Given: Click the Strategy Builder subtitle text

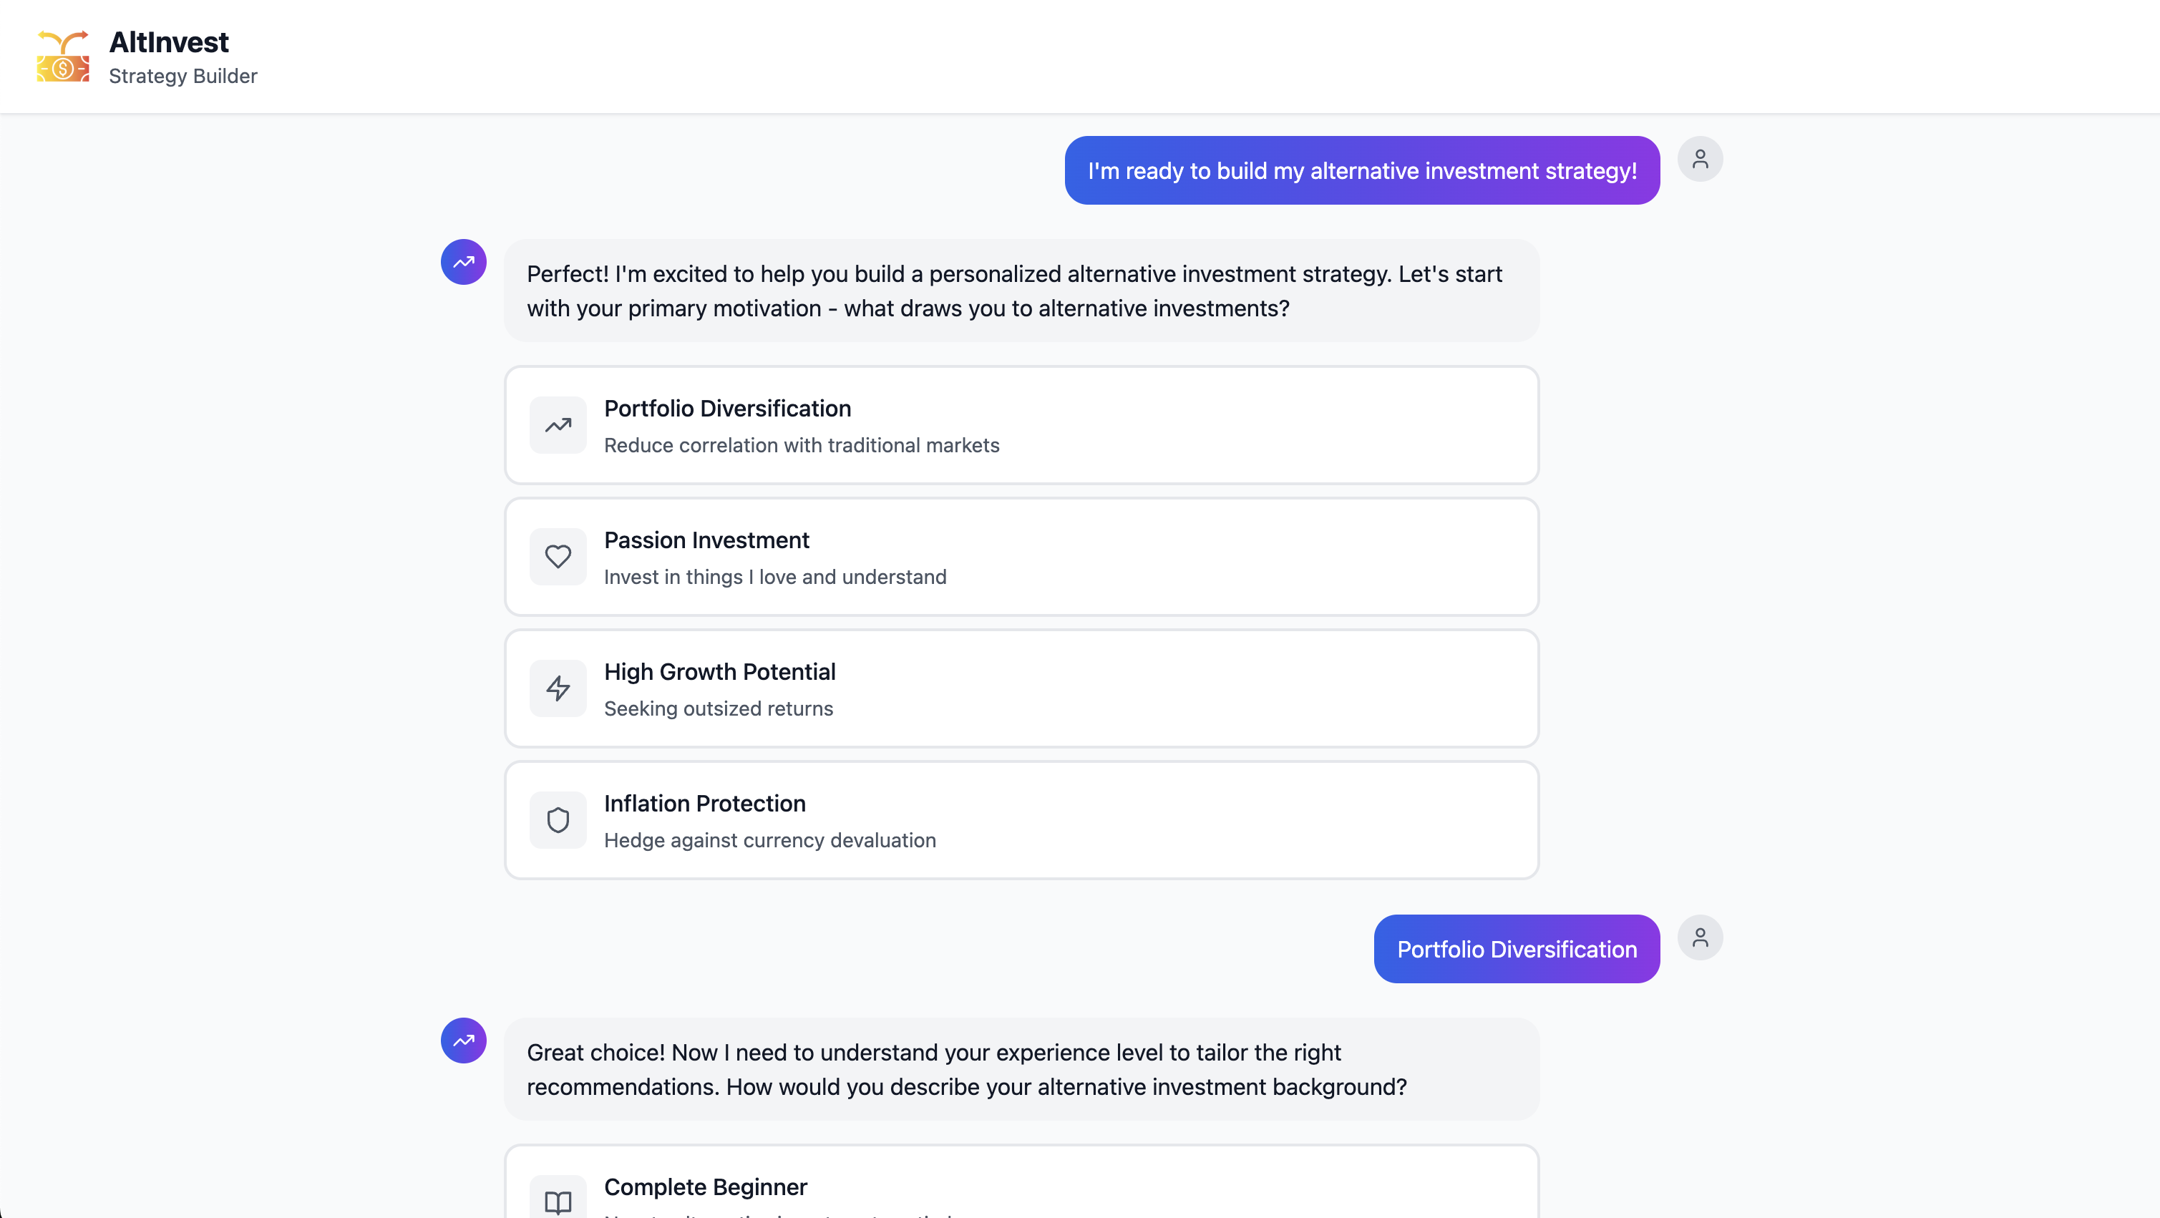Looking at the screenshot, I should click(x=183, y=77).
